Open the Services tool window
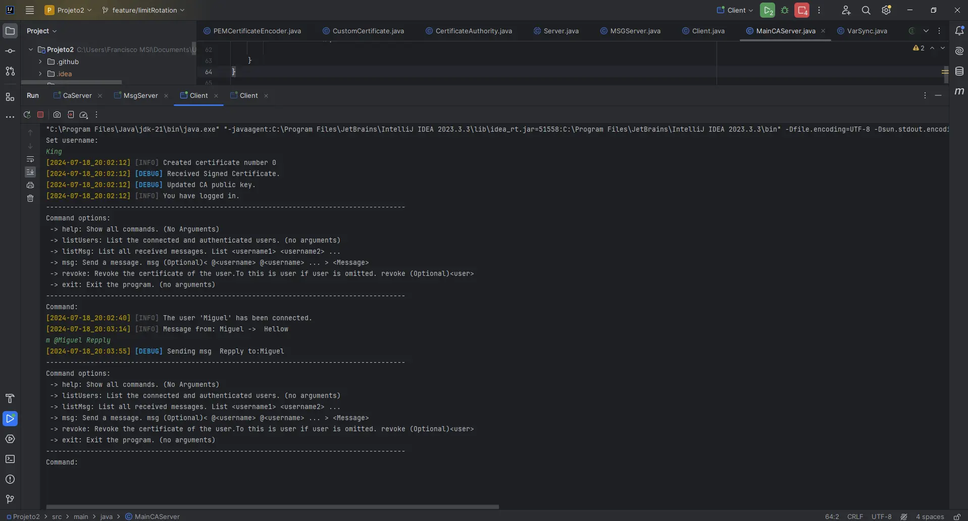This screenshot has width=968, height=521. pos(10,439)
